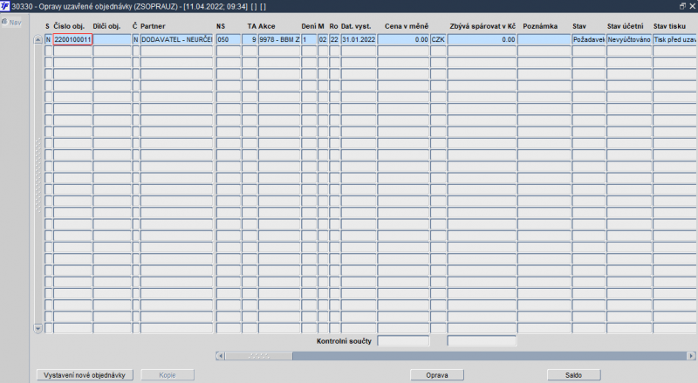The width and height of the screenshot is (698, 383).
Task: Click the month cell with value 02
Action: [323, 39]
